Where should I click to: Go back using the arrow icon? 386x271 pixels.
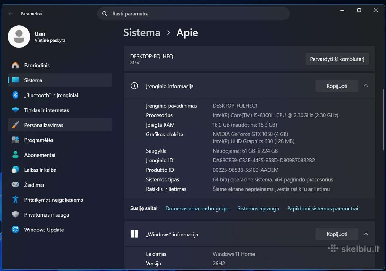point(11,14)
